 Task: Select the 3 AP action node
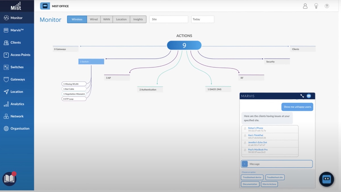point(117,78)
